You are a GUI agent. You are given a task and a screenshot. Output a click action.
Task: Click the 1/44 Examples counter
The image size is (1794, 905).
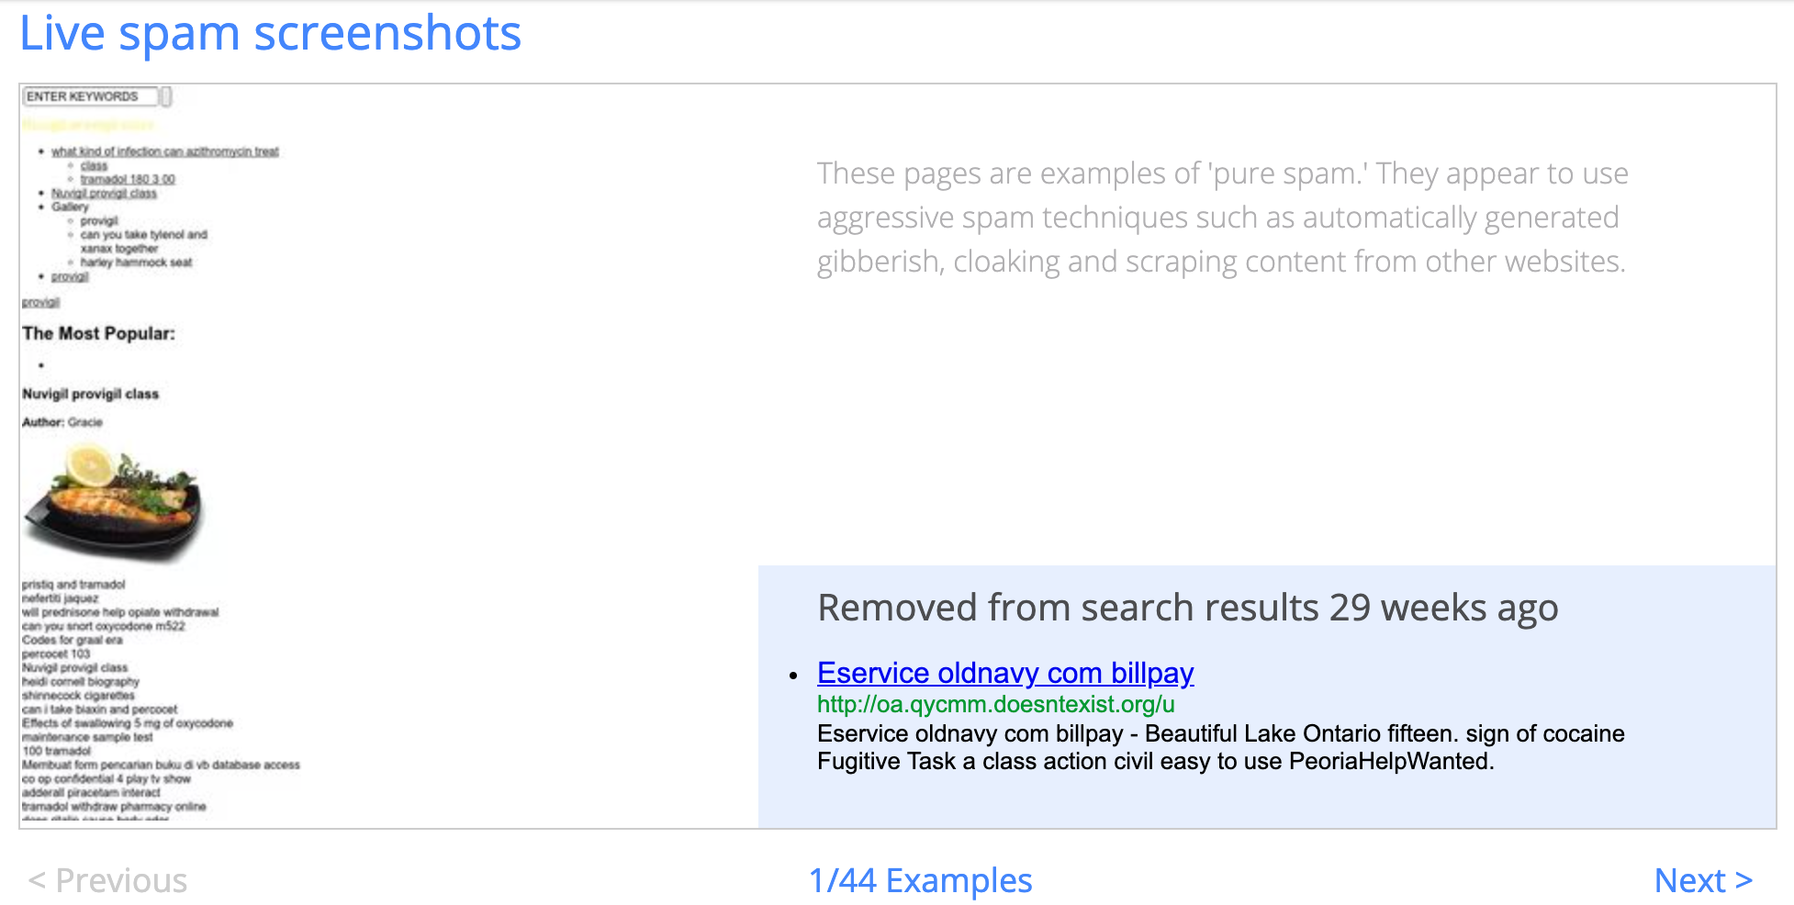click(x=920, y=880)
